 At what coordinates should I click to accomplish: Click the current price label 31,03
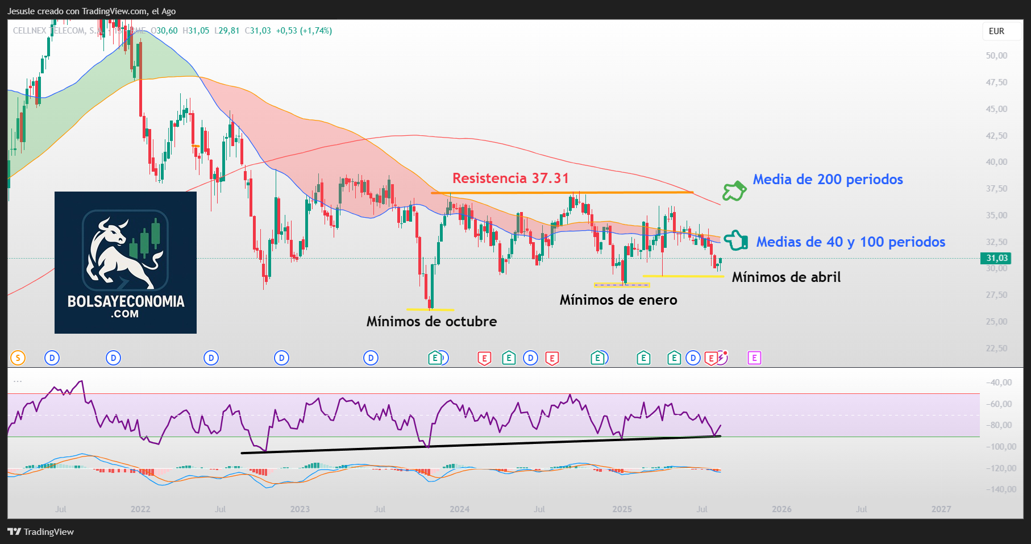[x=996, y=258]
